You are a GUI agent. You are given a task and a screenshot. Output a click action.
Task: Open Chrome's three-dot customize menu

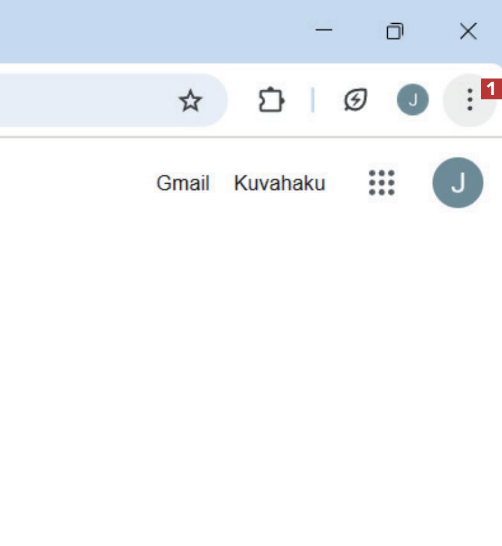(470, 100)
